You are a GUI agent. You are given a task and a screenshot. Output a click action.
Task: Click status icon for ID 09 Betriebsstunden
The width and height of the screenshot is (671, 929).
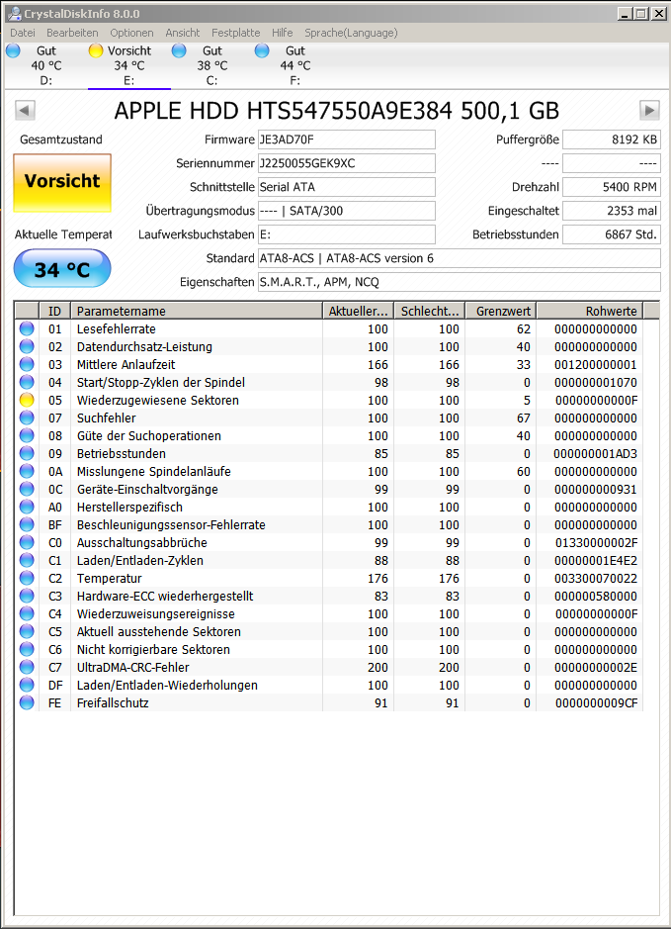click(27, 453)
